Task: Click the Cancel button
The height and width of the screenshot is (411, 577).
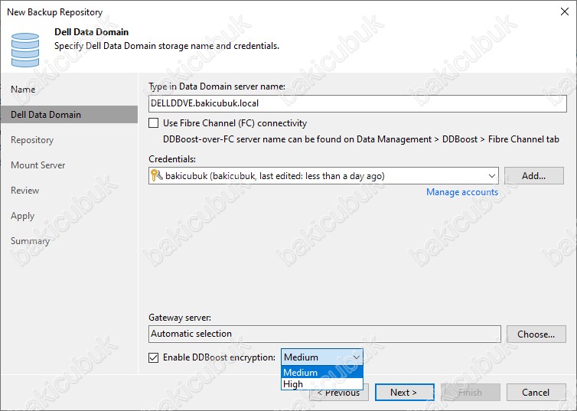Action: (x=536, y=393)
